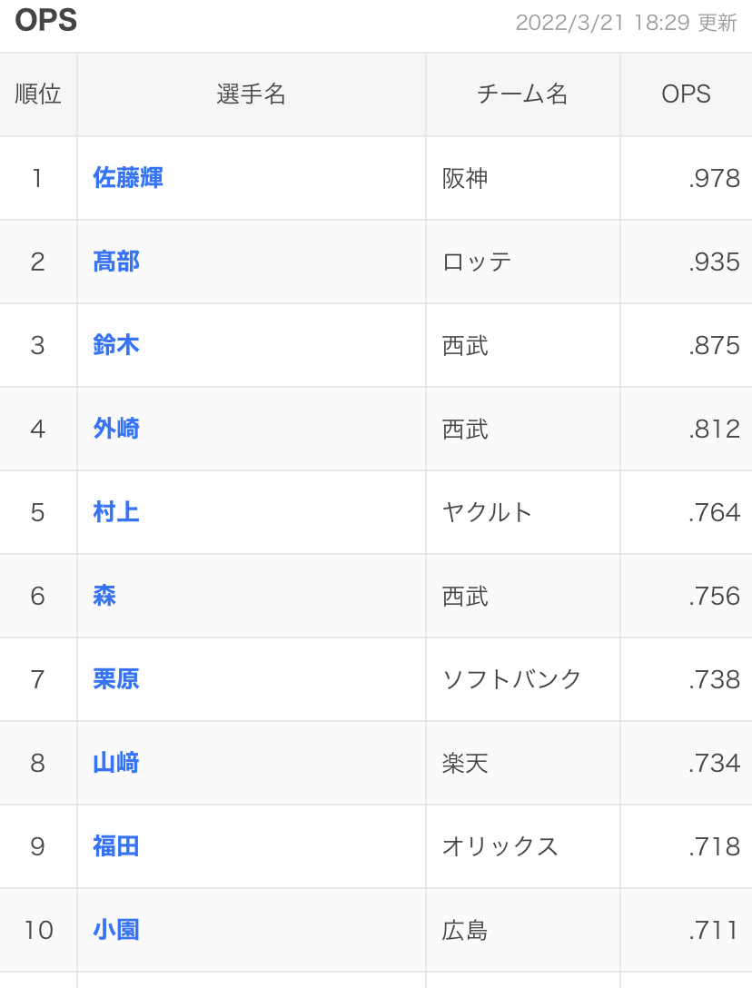Click team name ソフトバンク
This screenshot has width=752, height=988.
[511, 679]
